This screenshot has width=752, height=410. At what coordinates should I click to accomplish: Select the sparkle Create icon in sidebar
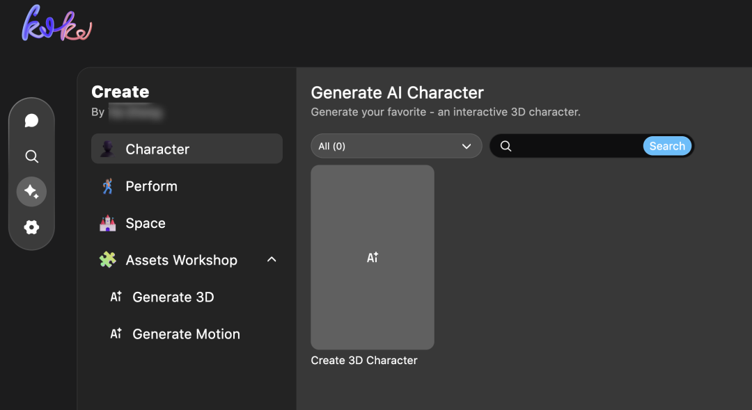pyautogui.click(x=31, y=191)
